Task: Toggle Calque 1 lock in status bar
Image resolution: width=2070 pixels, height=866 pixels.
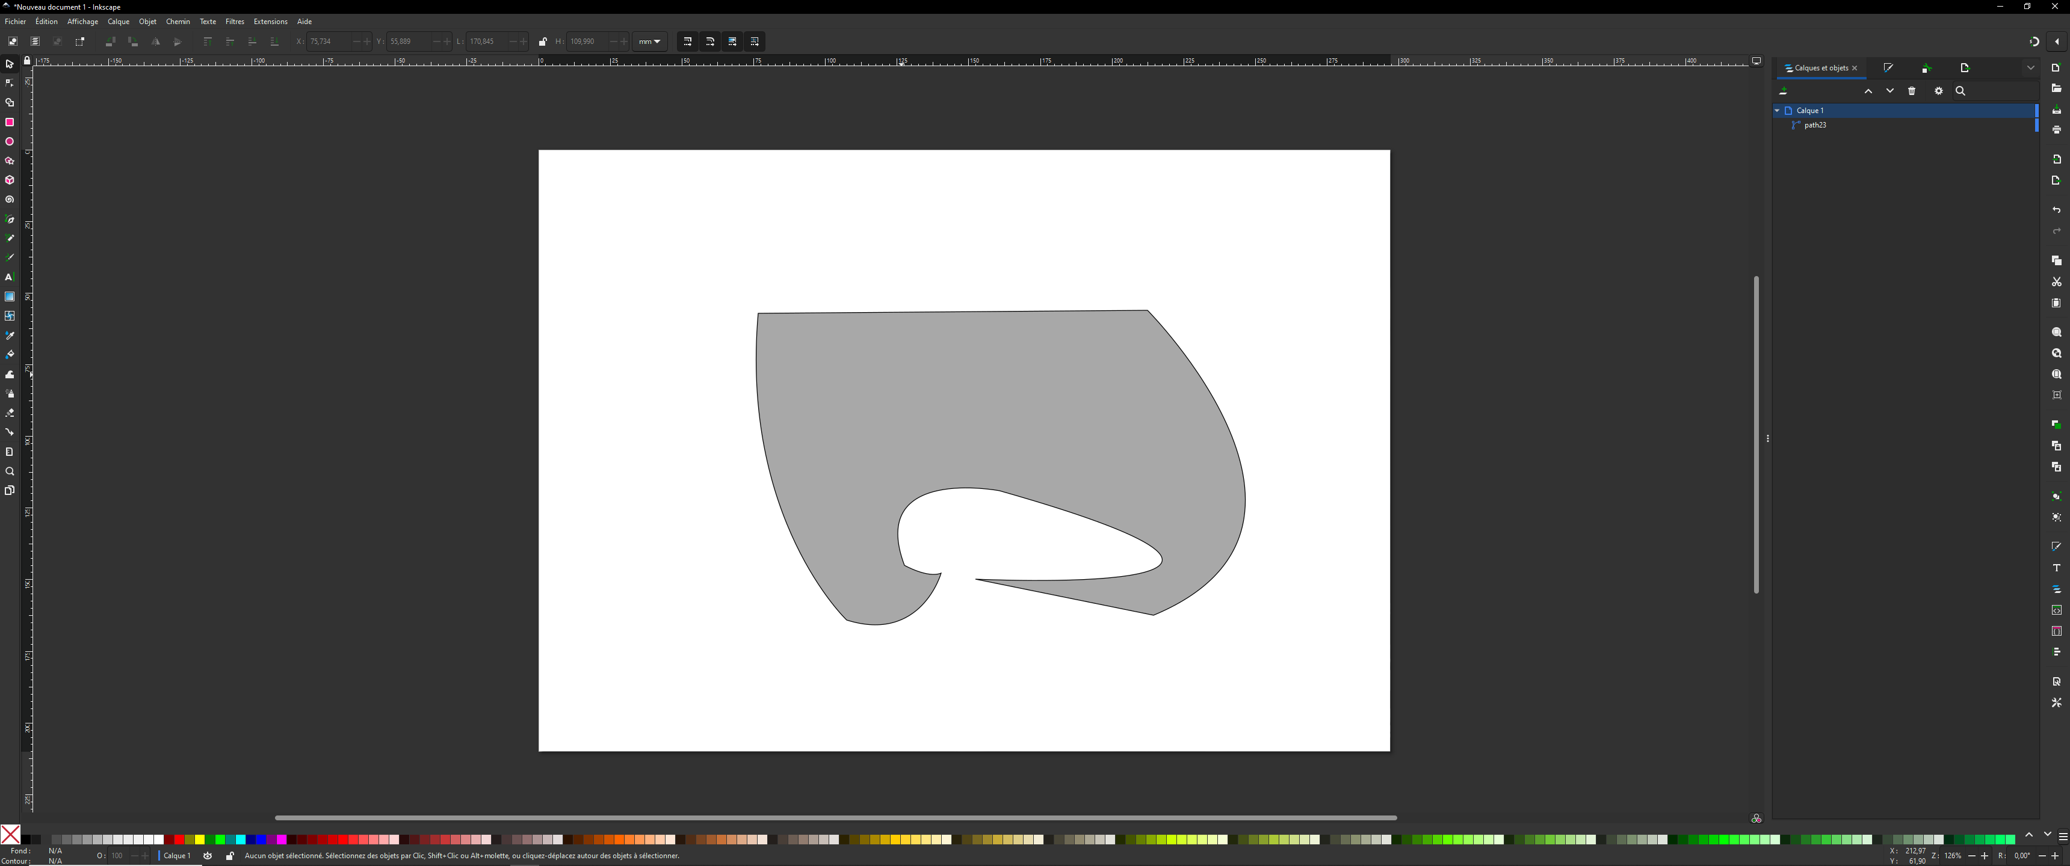Action: point(230,856)
